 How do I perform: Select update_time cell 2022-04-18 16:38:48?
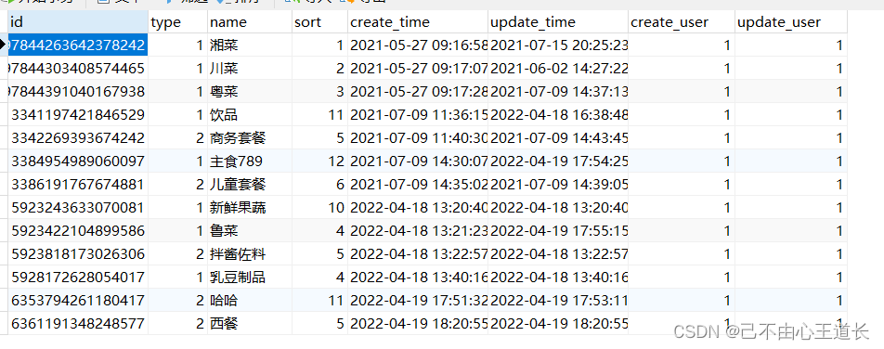pyautogui.click(x=558, y=115)
